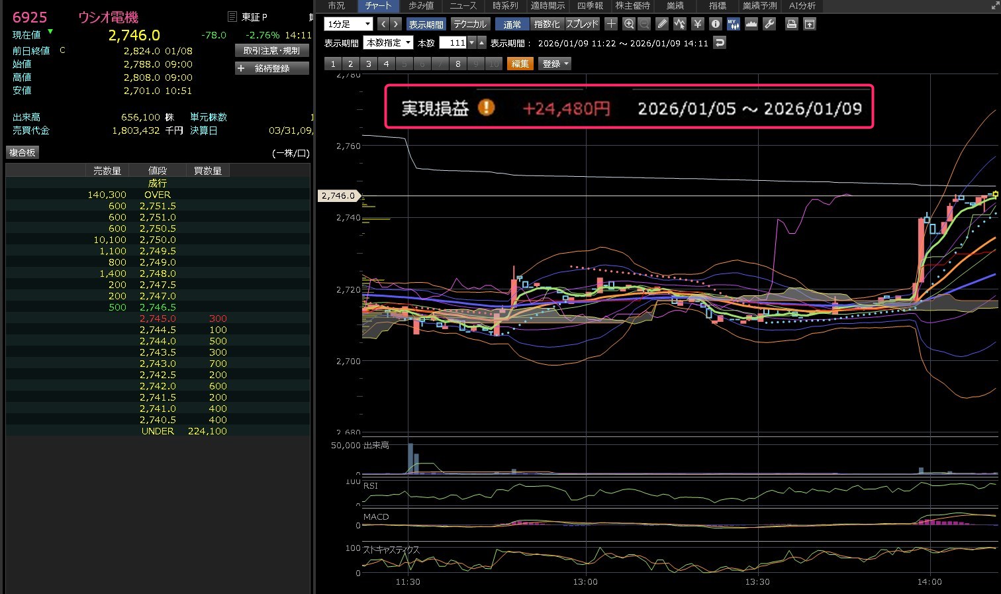Viewport: 1001px width, 594px height.
Task: Switch to the ニュース tab
Action: point(463,5)
